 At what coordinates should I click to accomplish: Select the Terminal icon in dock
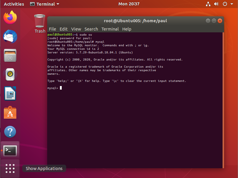[x=10, y=151]
